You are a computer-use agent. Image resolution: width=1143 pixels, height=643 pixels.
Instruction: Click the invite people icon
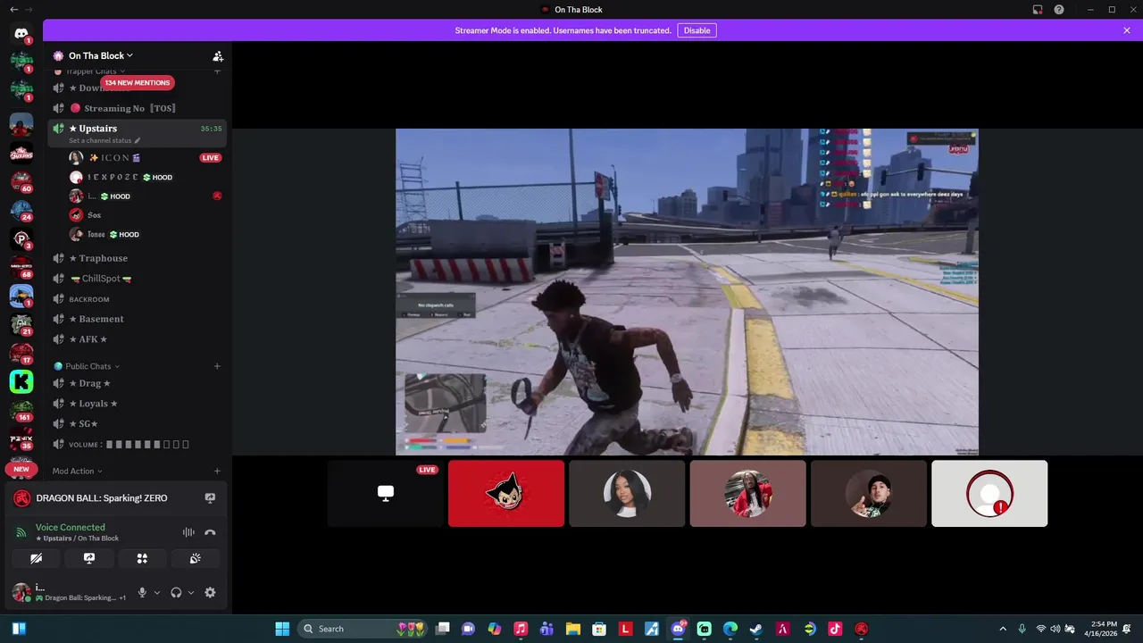pos(217,55)
